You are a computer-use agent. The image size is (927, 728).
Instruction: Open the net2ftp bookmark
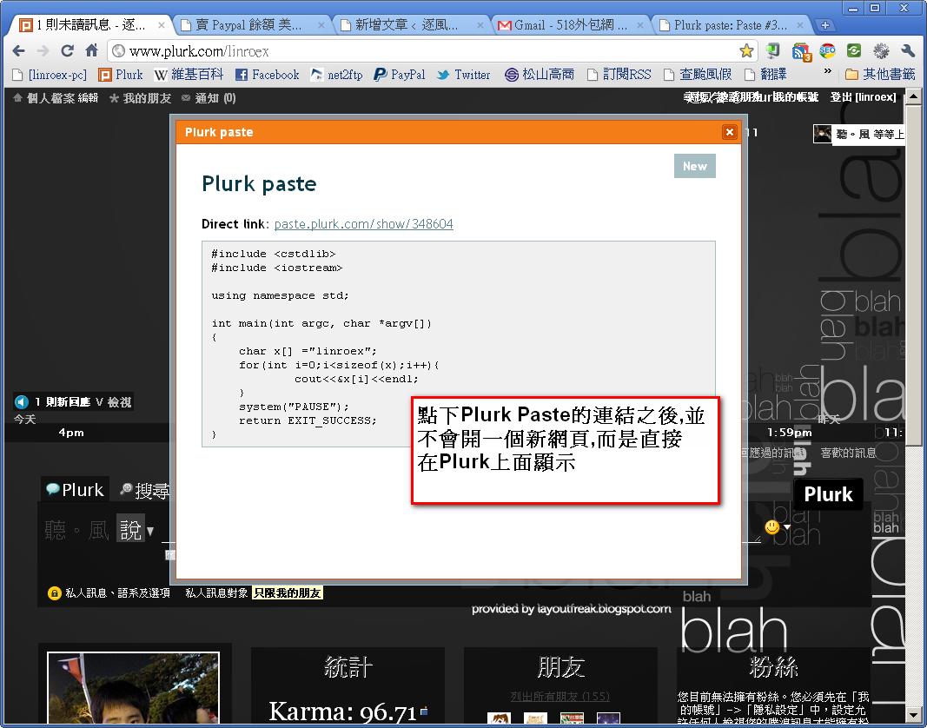(x=336, y=75)
